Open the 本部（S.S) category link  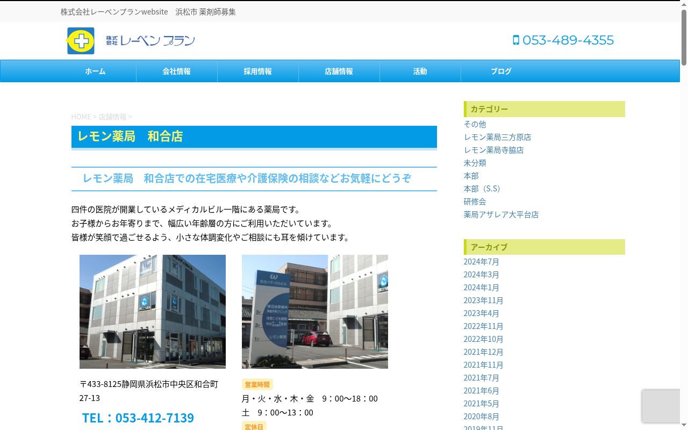(x=482, y=189)
